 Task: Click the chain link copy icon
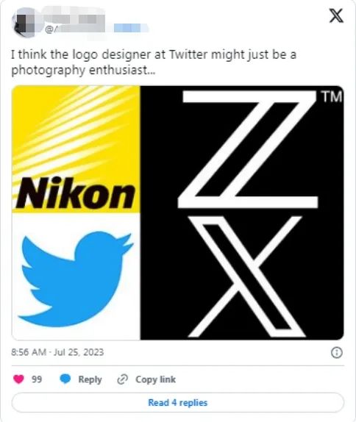123,379
